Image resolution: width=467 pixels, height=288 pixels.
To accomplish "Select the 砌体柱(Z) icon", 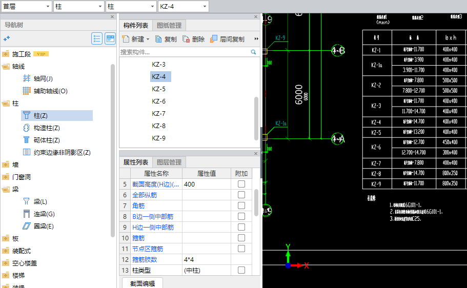I will pos(27,140).
